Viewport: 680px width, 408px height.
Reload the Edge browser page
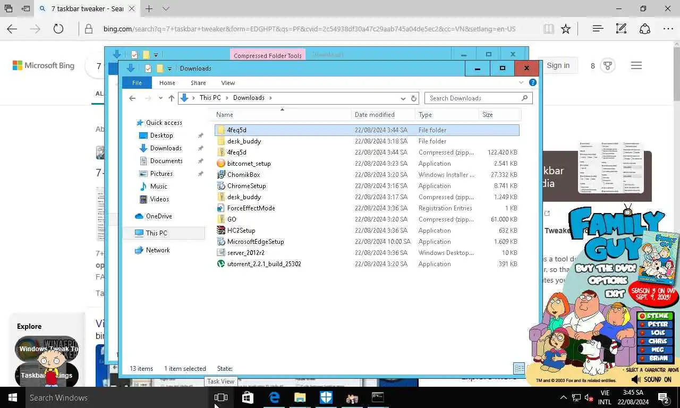(x=58, y=29)
